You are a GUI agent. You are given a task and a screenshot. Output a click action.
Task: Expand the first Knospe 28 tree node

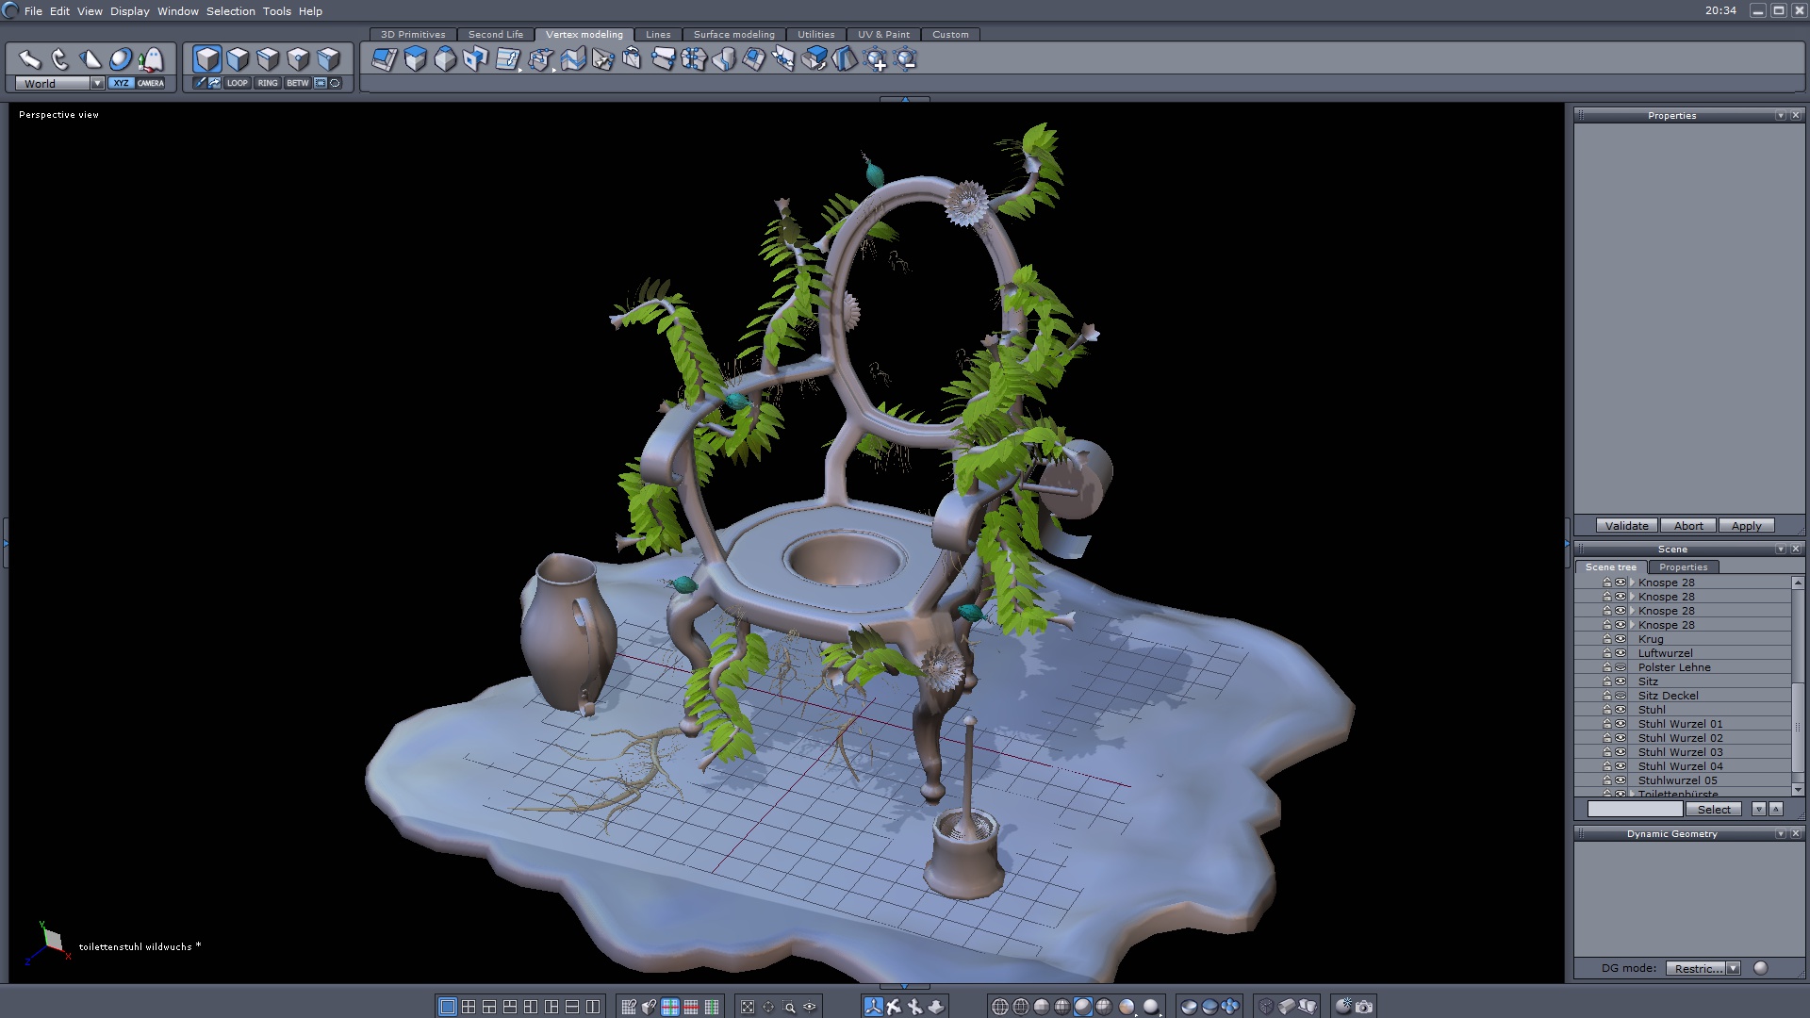coord(1632,583)
